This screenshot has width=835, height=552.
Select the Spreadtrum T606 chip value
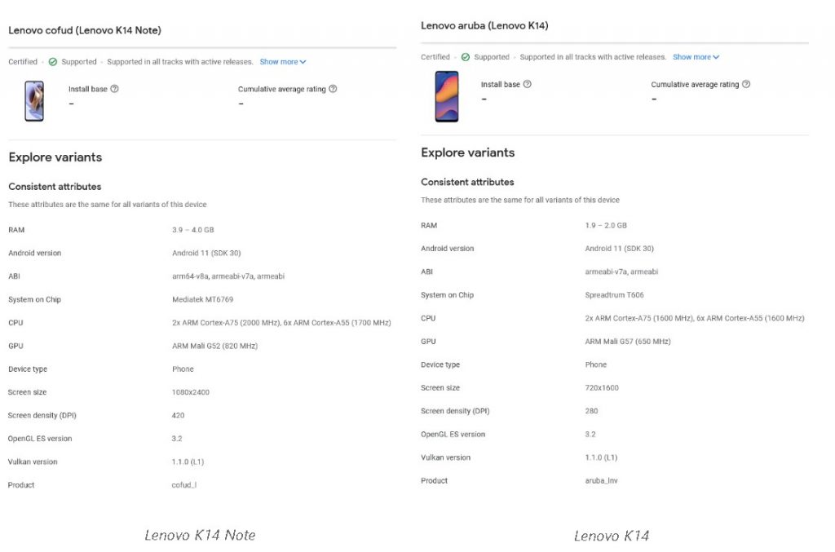[615, 295]
